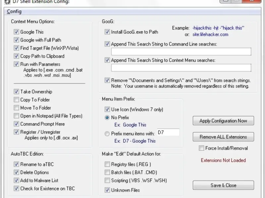Select the No Prefix radio button
Image resolution: width=265 pixels, height=198 pixels.
coord(107,117)
